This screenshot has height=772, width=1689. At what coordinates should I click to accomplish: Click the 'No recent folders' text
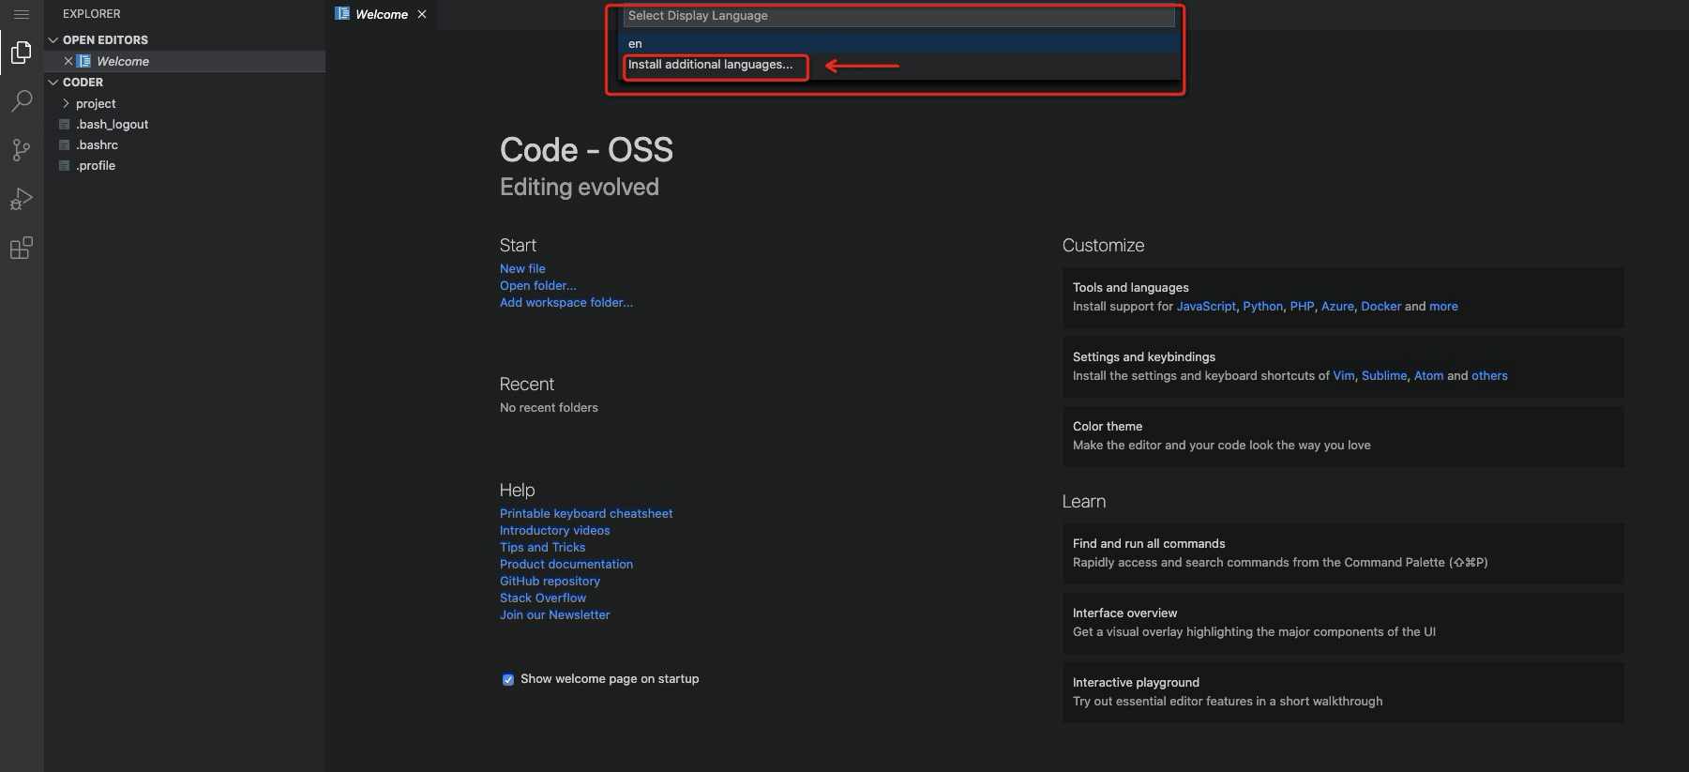click(549, 407)
